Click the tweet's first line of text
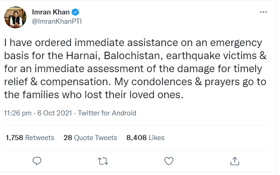The height and width of the screenshot is (175, 280). pyautogui.click(x=133, y=43)
